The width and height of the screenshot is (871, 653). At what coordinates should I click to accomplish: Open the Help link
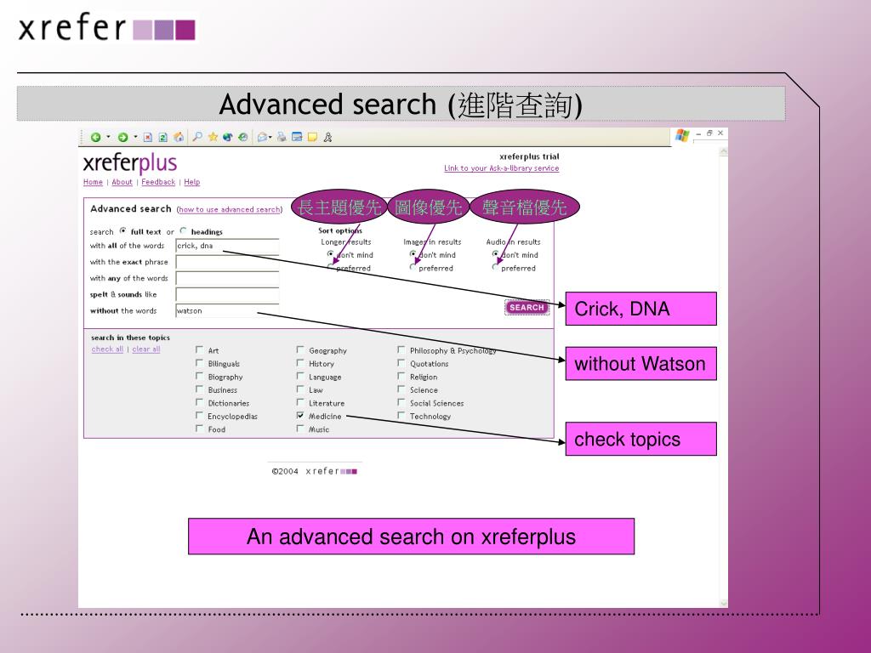tap(191, 182)
